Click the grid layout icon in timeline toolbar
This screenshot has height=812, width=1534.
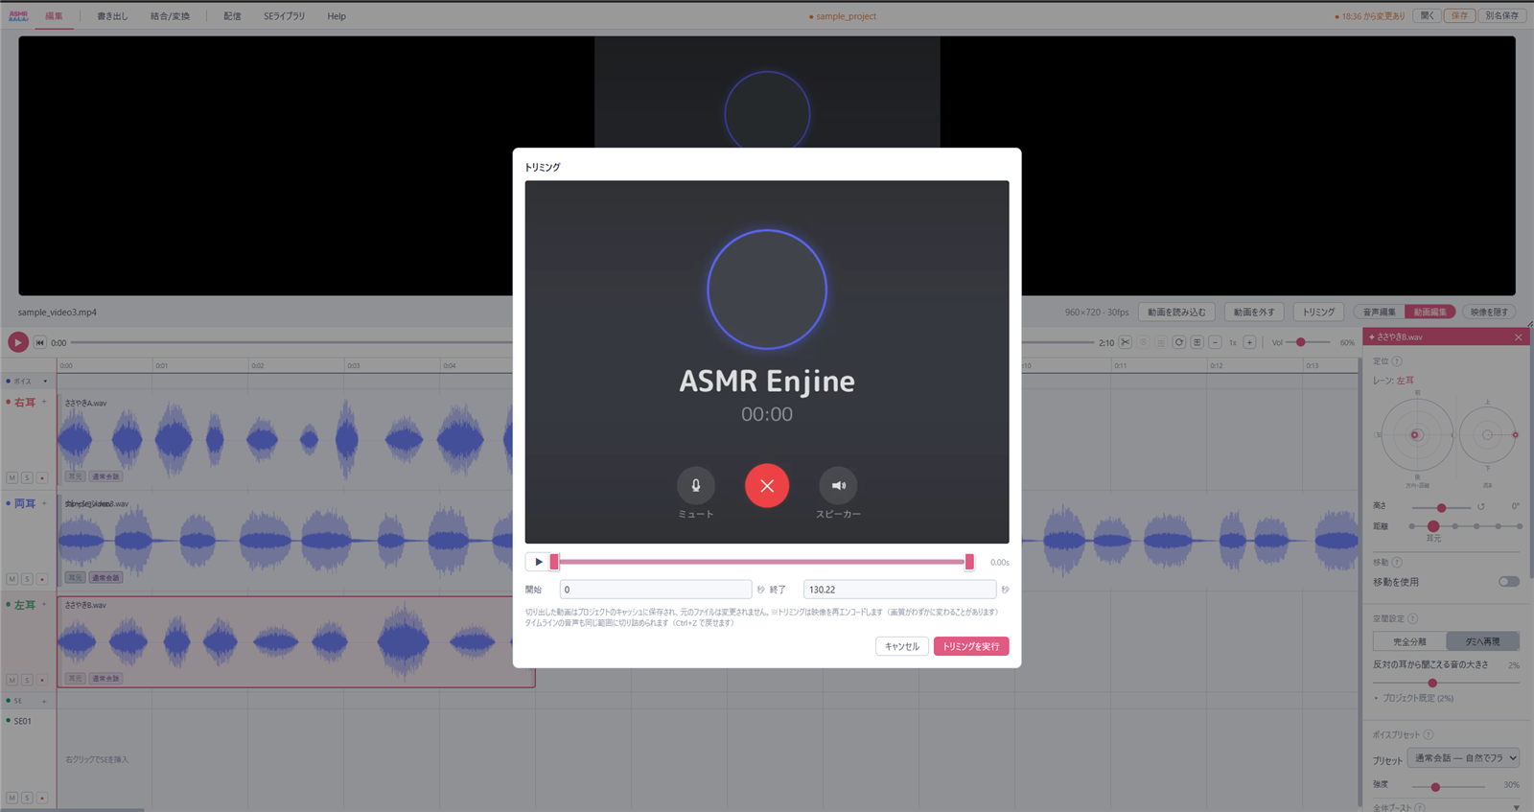click(1197, 342)
